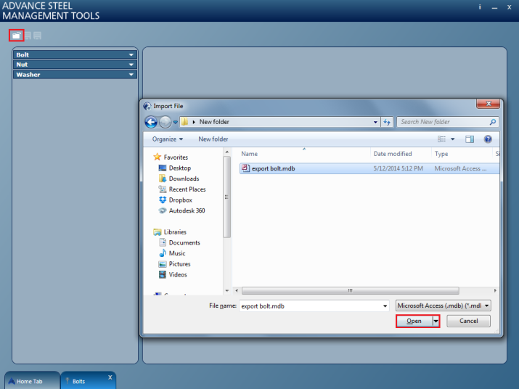Open the view options dropdown arrow
The height and width of the screenshot is (389, 519).
pyautogui.click(x=452, y=139)
